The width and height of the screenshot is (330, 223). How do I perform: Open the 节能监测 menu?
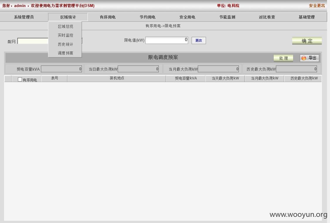coord(227,17)
